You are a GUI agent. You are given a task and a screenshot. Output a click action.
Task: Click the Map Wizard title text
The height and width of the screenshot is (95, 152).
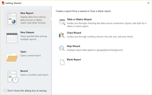[73, 46]
